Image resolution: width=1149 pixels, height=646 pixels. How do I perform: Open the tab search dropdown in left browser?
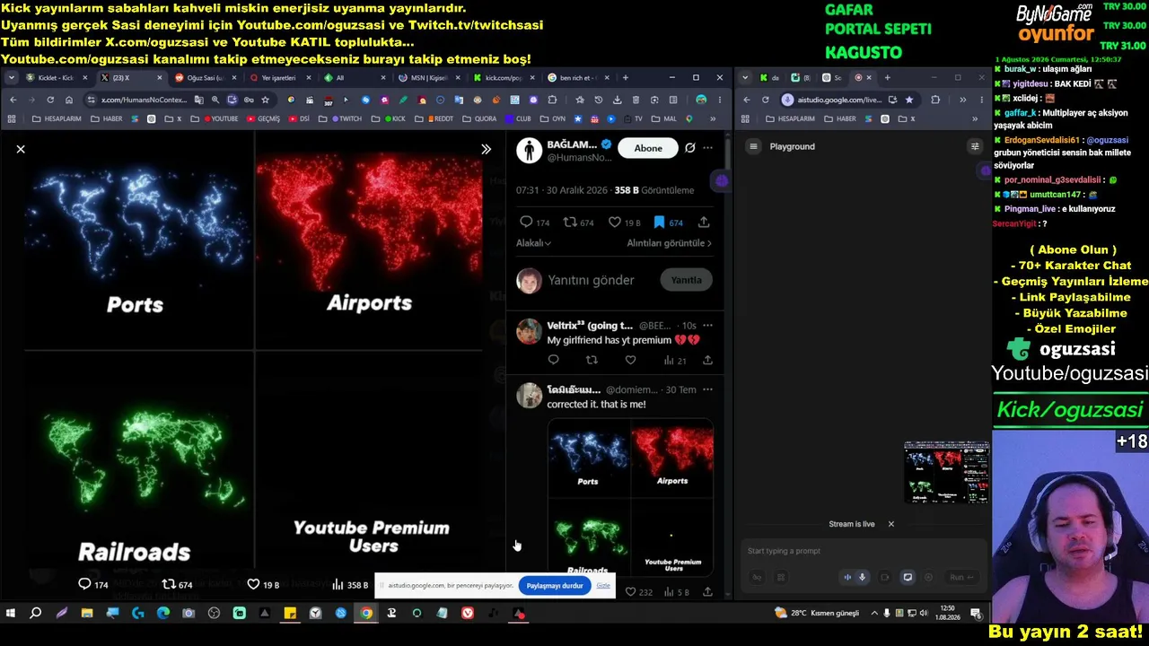point(11,78)
